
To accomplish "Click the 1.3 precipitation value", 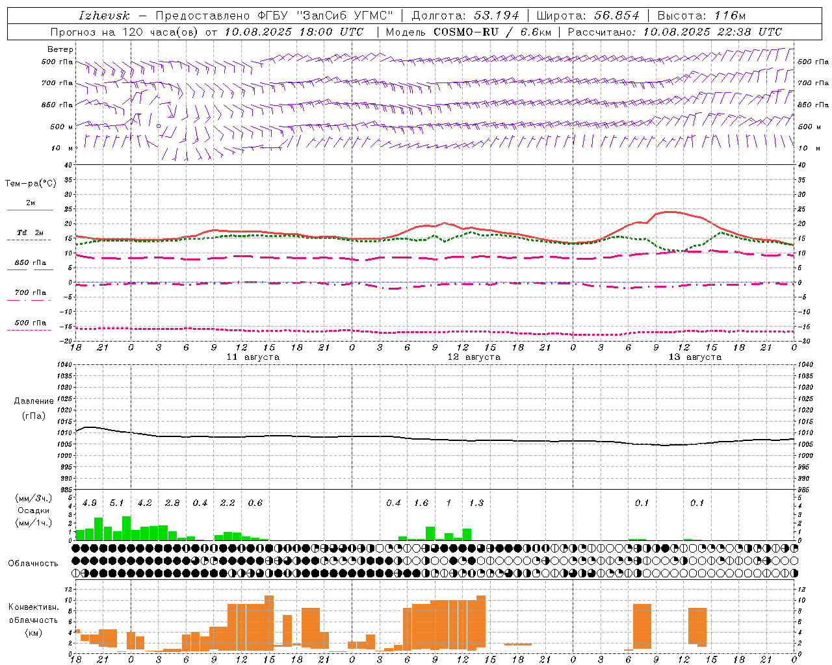I will pyautogui.click(x=476, y=503).
